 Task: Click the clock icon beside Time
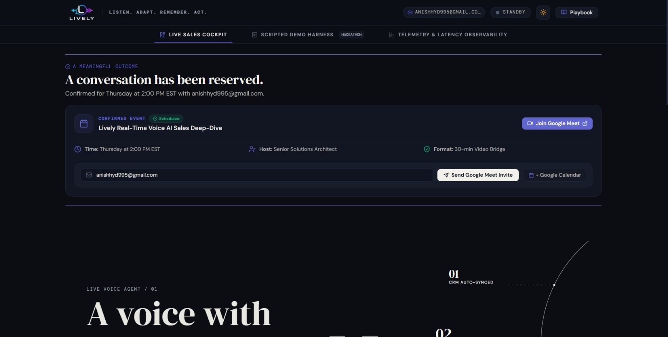(78, 149)
